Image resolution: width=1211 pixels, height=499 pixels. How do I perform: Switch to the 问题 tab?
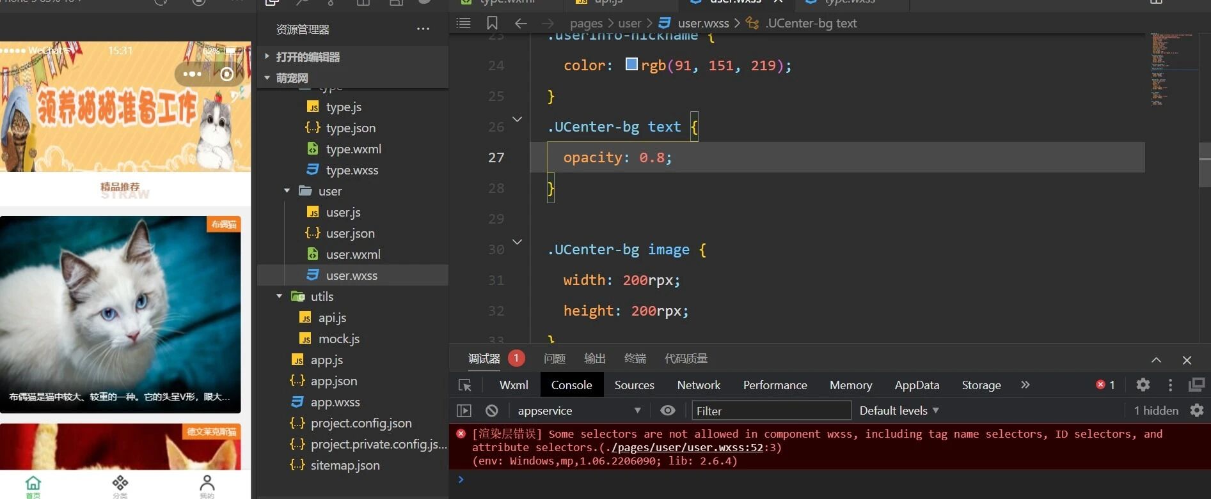[555, 358]
